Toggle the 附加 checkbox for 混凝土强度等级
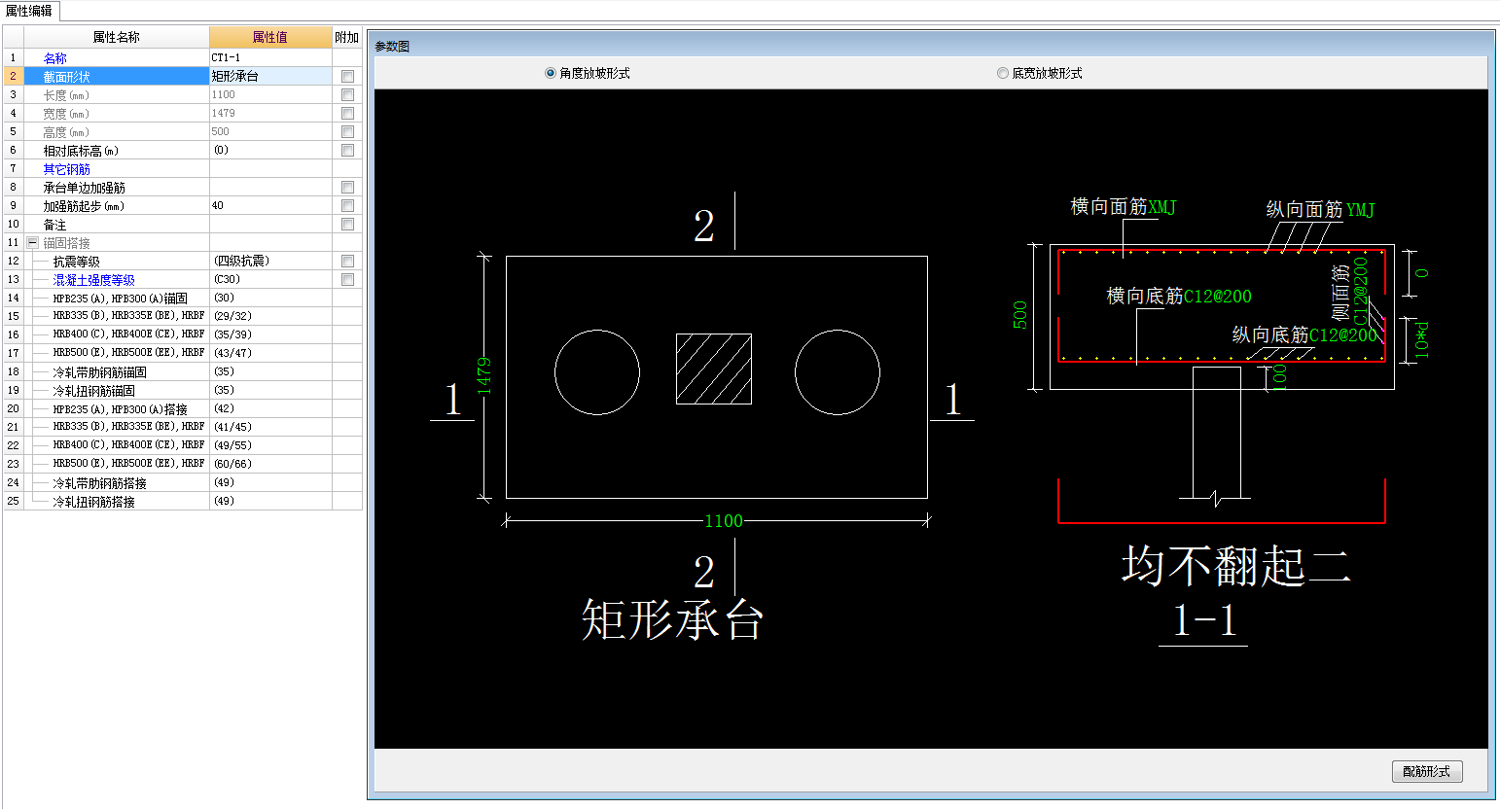The image size is (1500, 809). tap(347, 279)
